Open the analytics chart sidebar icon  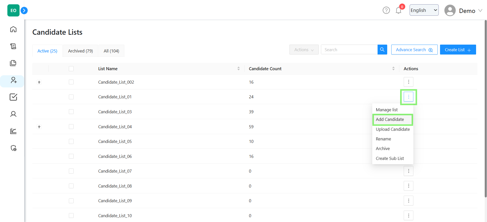13,131
